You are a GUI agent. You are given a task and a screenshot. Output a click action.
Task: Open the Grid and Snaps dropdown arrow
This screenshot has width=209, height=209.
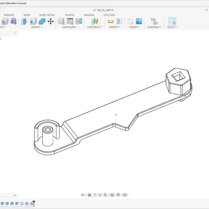pos(121,195)
